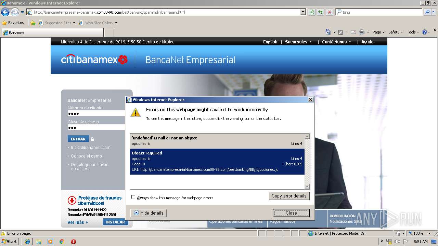Open the RSS feeds icon
Screen dimensions: 438x246
[x=340, y=32]
